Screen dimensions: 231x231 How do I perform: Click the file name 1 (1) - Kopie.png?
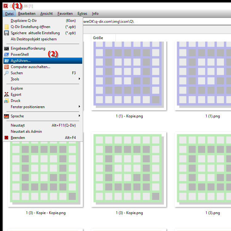click(x=129, y=116)
